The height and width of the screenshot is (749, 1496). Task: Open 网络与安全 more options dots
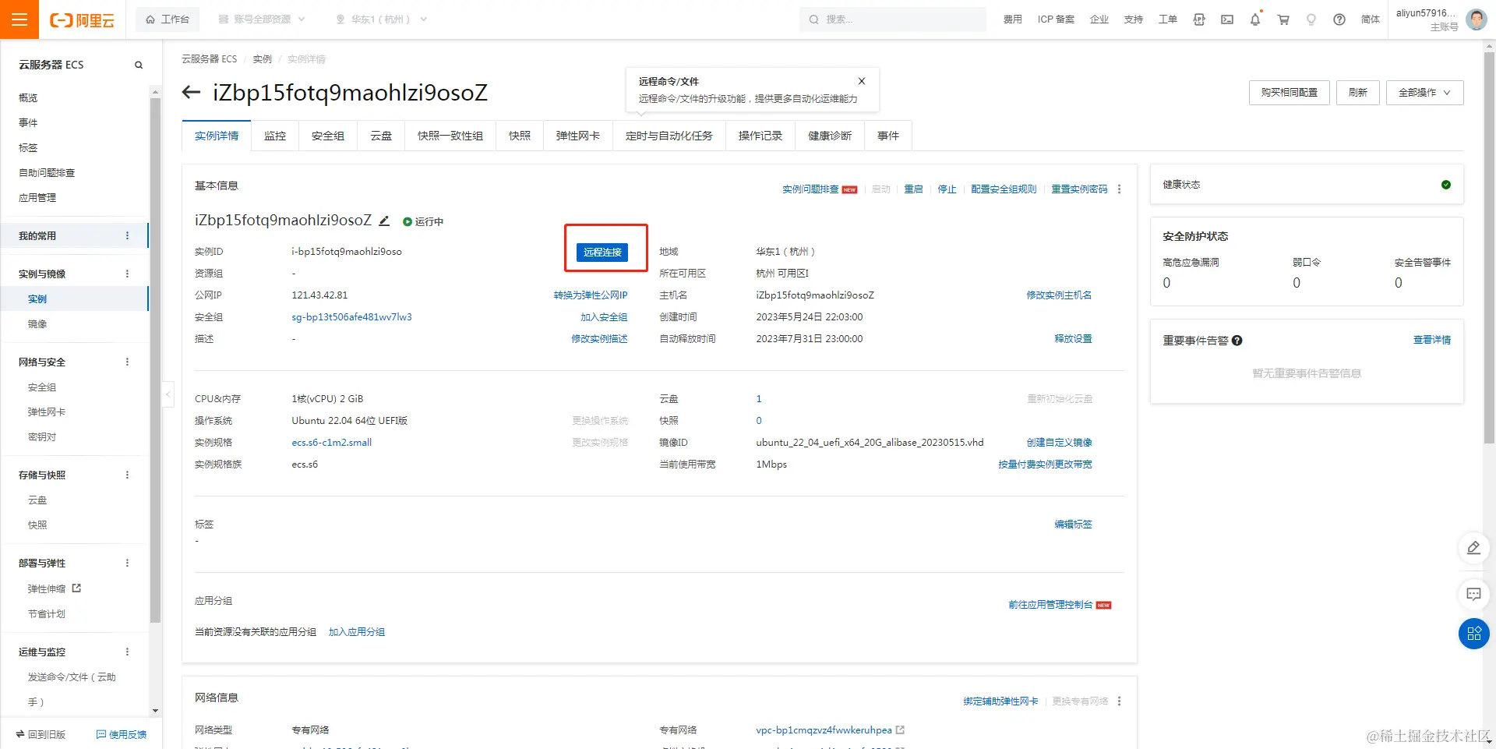coord(127,362)
